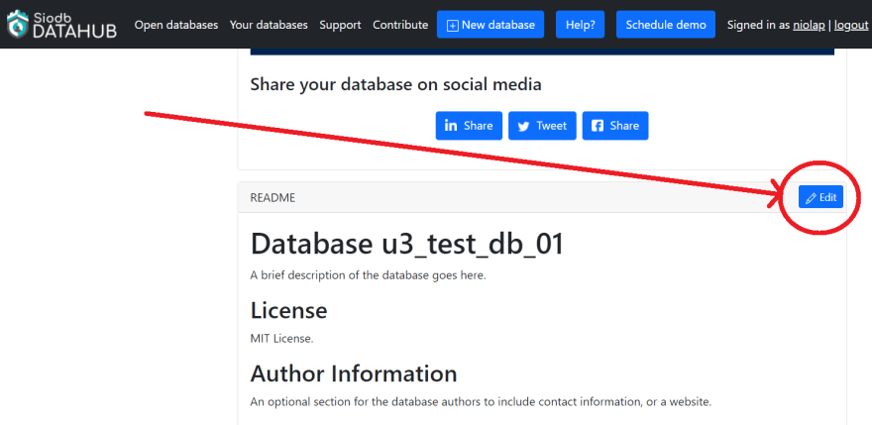Click the License heading
Viewport: 872px width, 425px height.
(288, 310)
